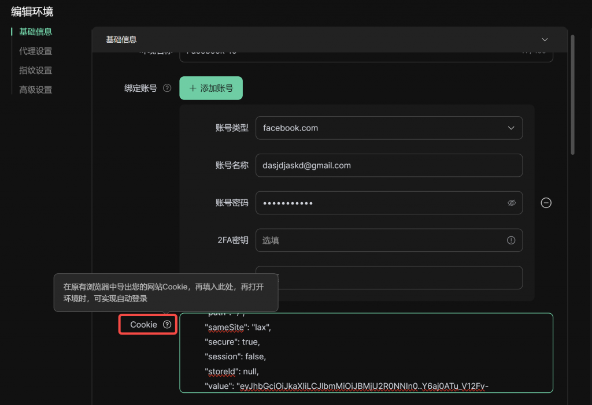The height and width of the screenshot is (405, 592).
Task: Go to the 指纹设置 sidebar tab
Action: click(35, 70)
